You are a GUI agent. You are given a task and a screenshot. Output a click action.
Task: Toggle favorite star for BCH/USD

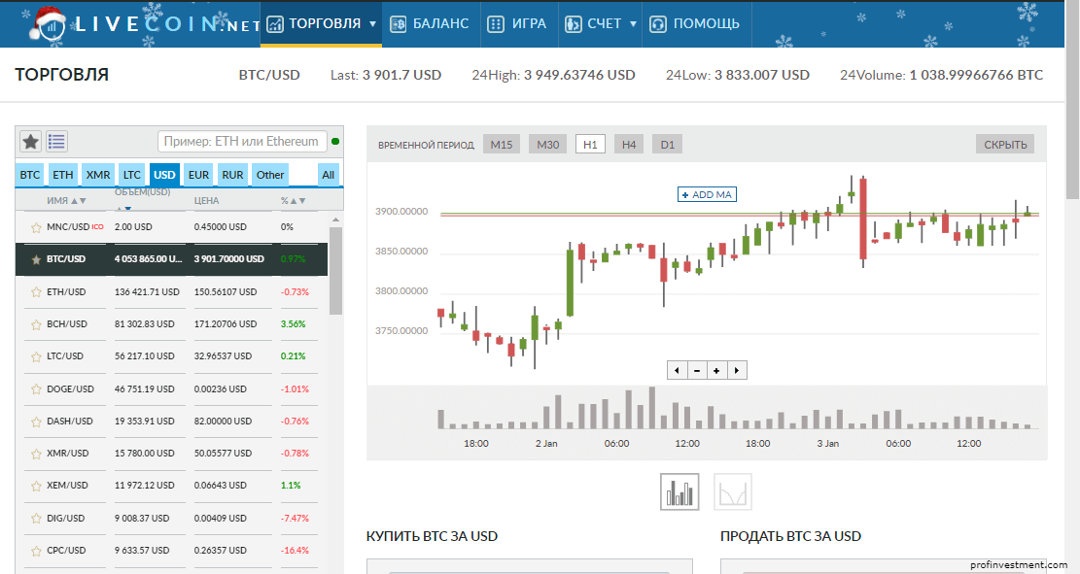(36, 324)
